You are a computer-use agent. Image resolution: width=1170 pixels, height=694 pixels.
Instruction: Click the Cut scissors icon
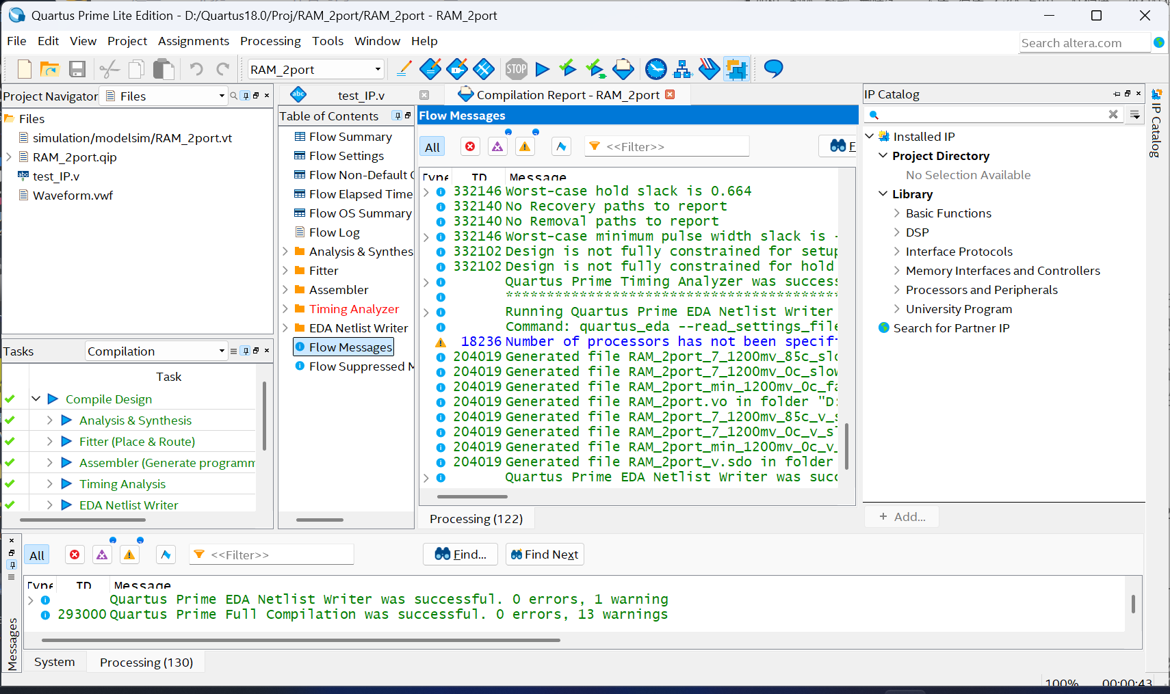pyautogui.click(x=109, y=69)
